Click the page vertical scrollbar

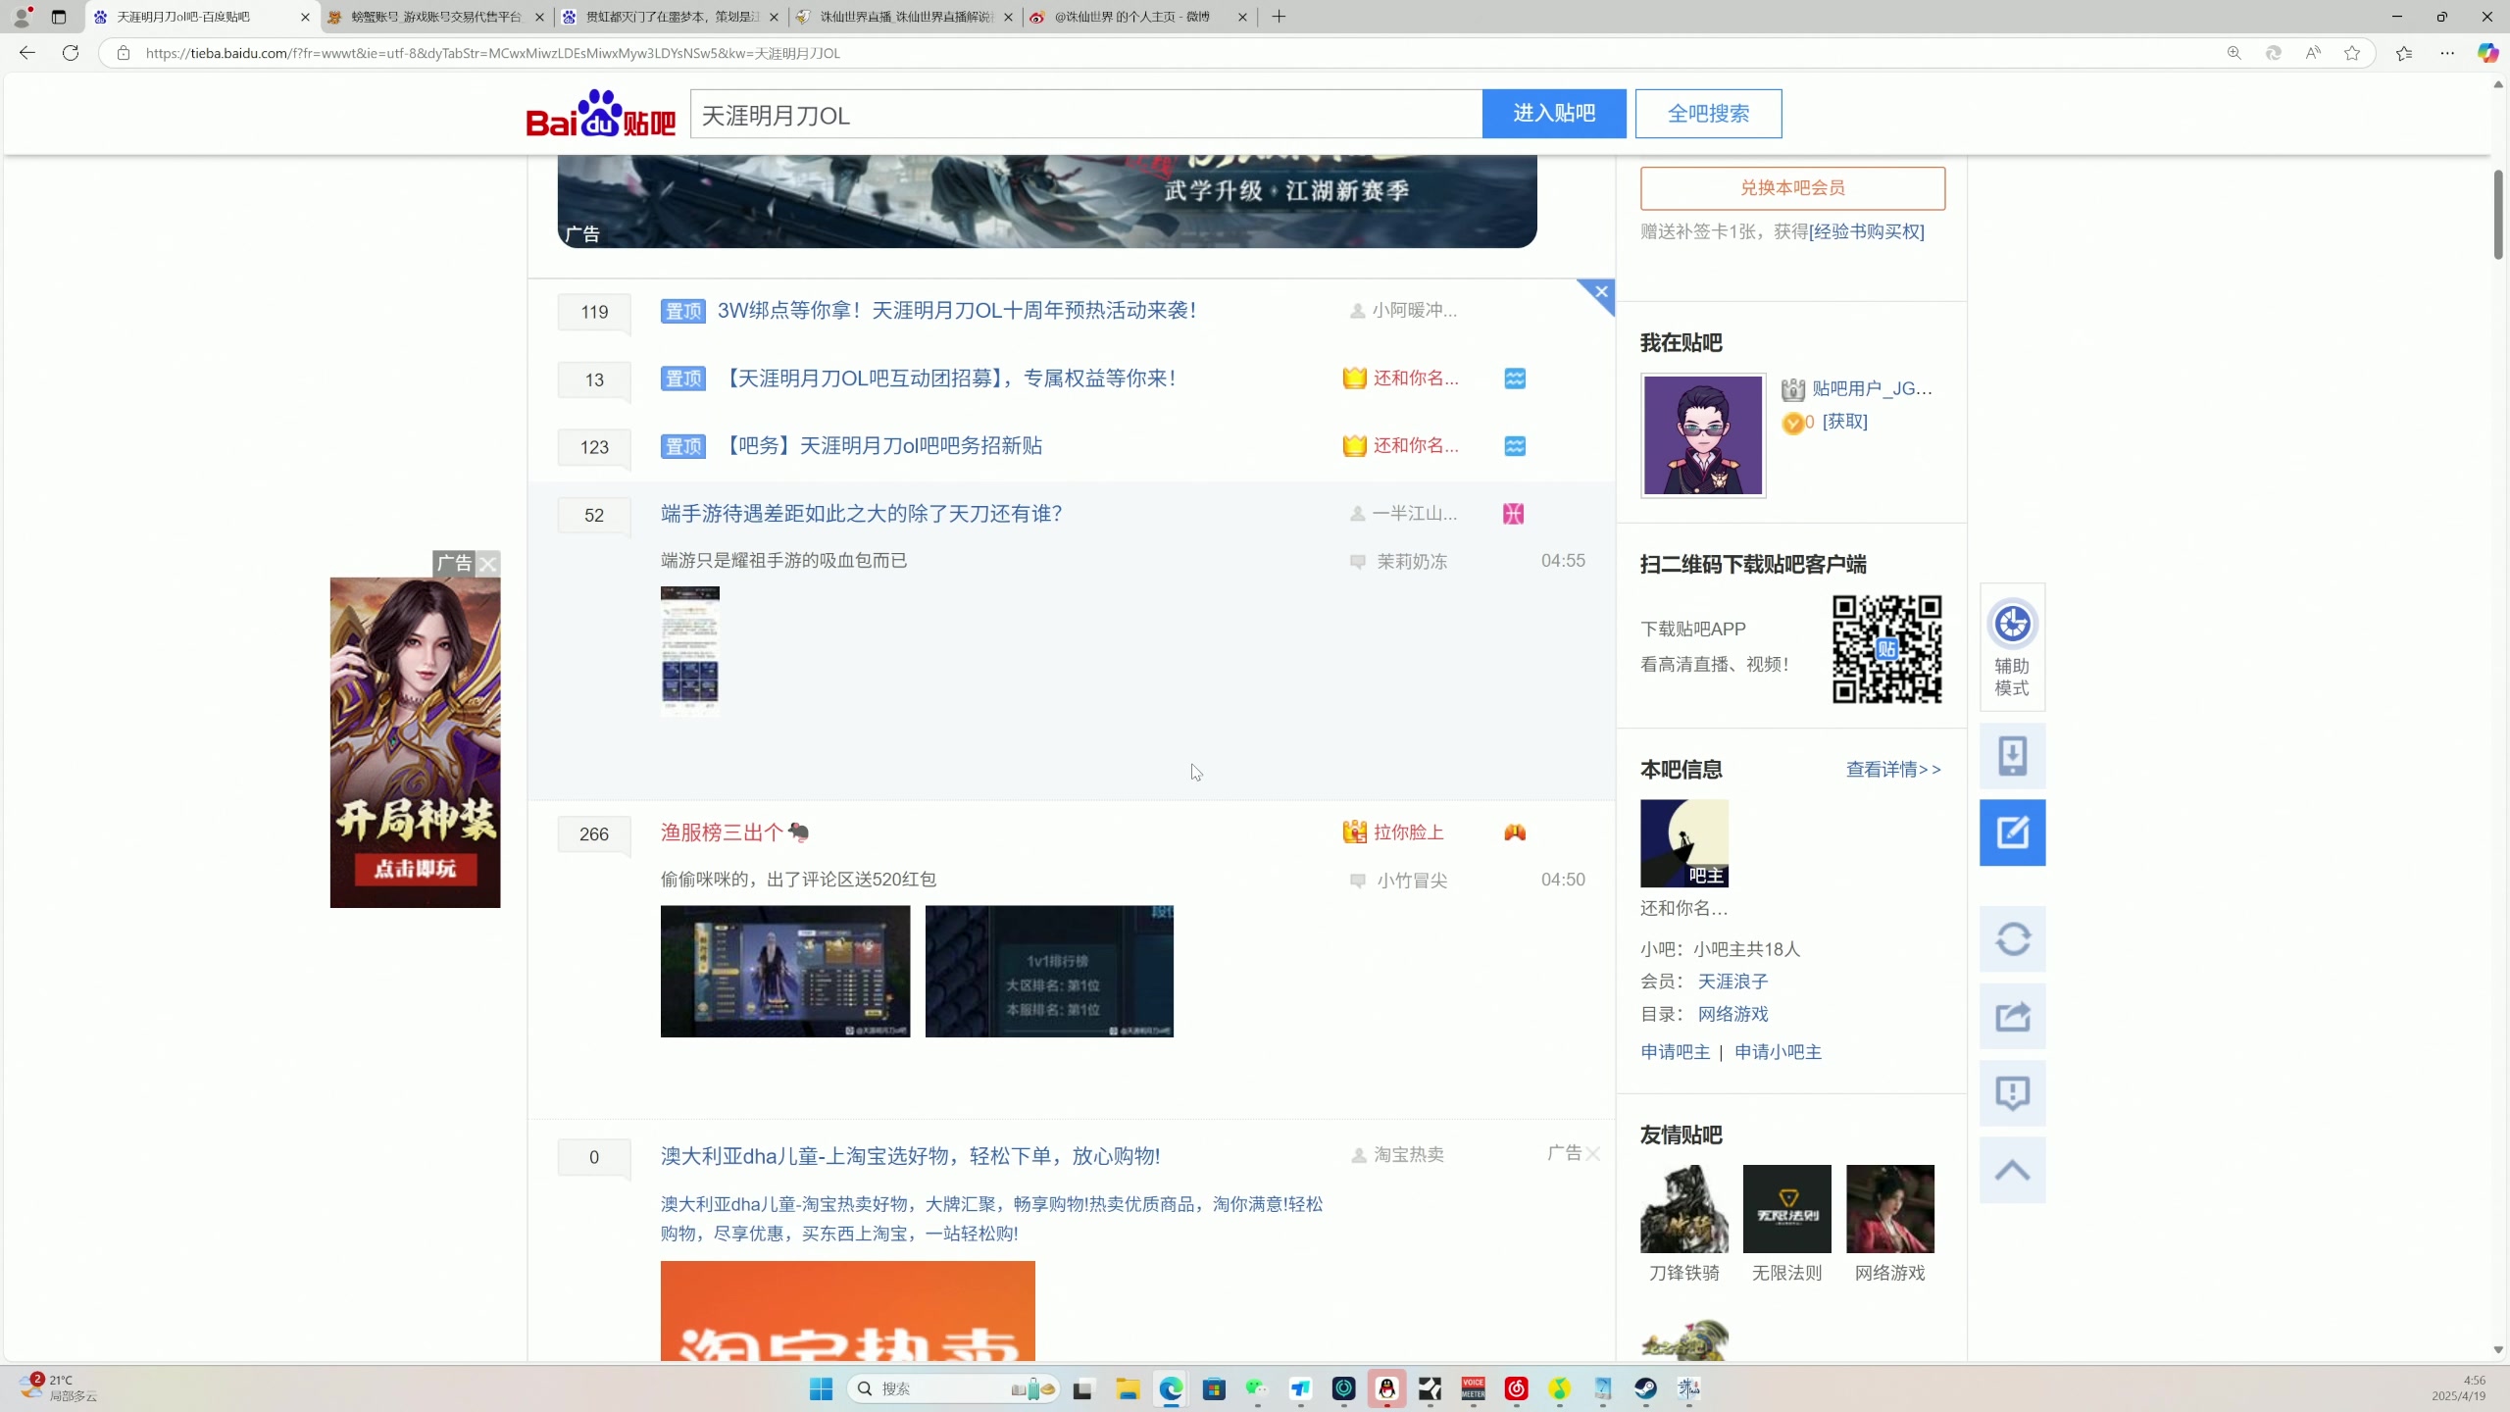(2498, 216)
